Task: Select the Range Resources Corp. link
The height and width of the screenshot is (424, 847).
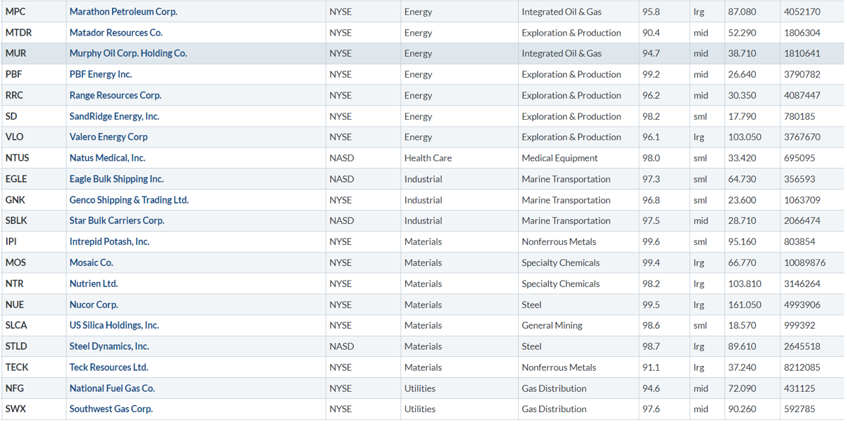Action: 115,95
